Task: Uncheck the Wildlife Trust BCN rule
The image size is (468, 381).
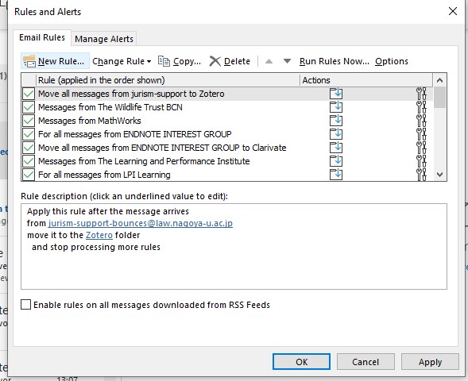Action: 29,107
